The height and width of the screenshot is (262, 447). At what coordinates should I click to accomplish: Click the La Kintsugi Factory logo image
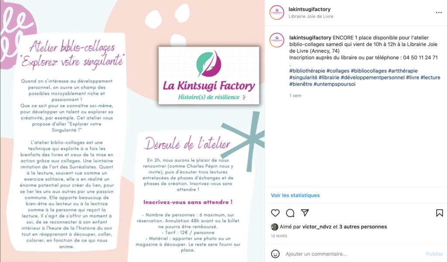click(209, 75)
